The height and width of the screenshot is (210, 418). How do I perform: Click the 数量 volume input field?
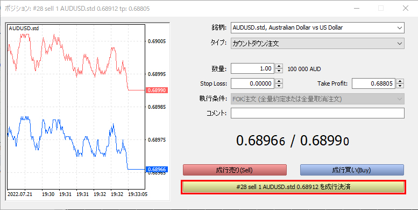pos(253,68)
